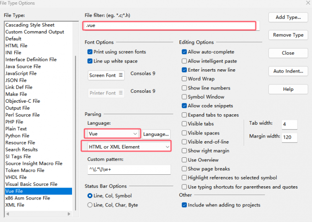Edit the Tab width field
Image resolution: width=312 pixels, height=222 pixels.
[x=289, y=124]
